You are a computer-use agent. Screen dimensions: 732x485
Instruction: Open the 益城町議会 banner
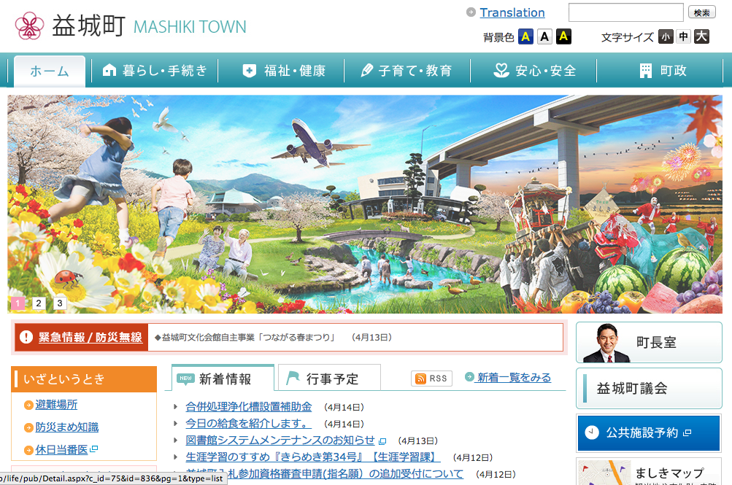point(649,389)
